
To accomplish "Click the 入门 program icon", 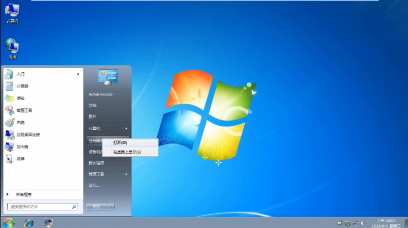I will (9, 74).
